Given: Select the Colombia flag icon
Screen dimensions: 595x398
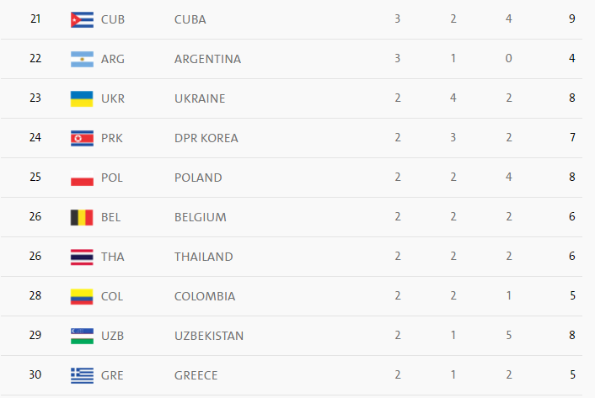Looking at the screenshot, I should coord(81,296).
